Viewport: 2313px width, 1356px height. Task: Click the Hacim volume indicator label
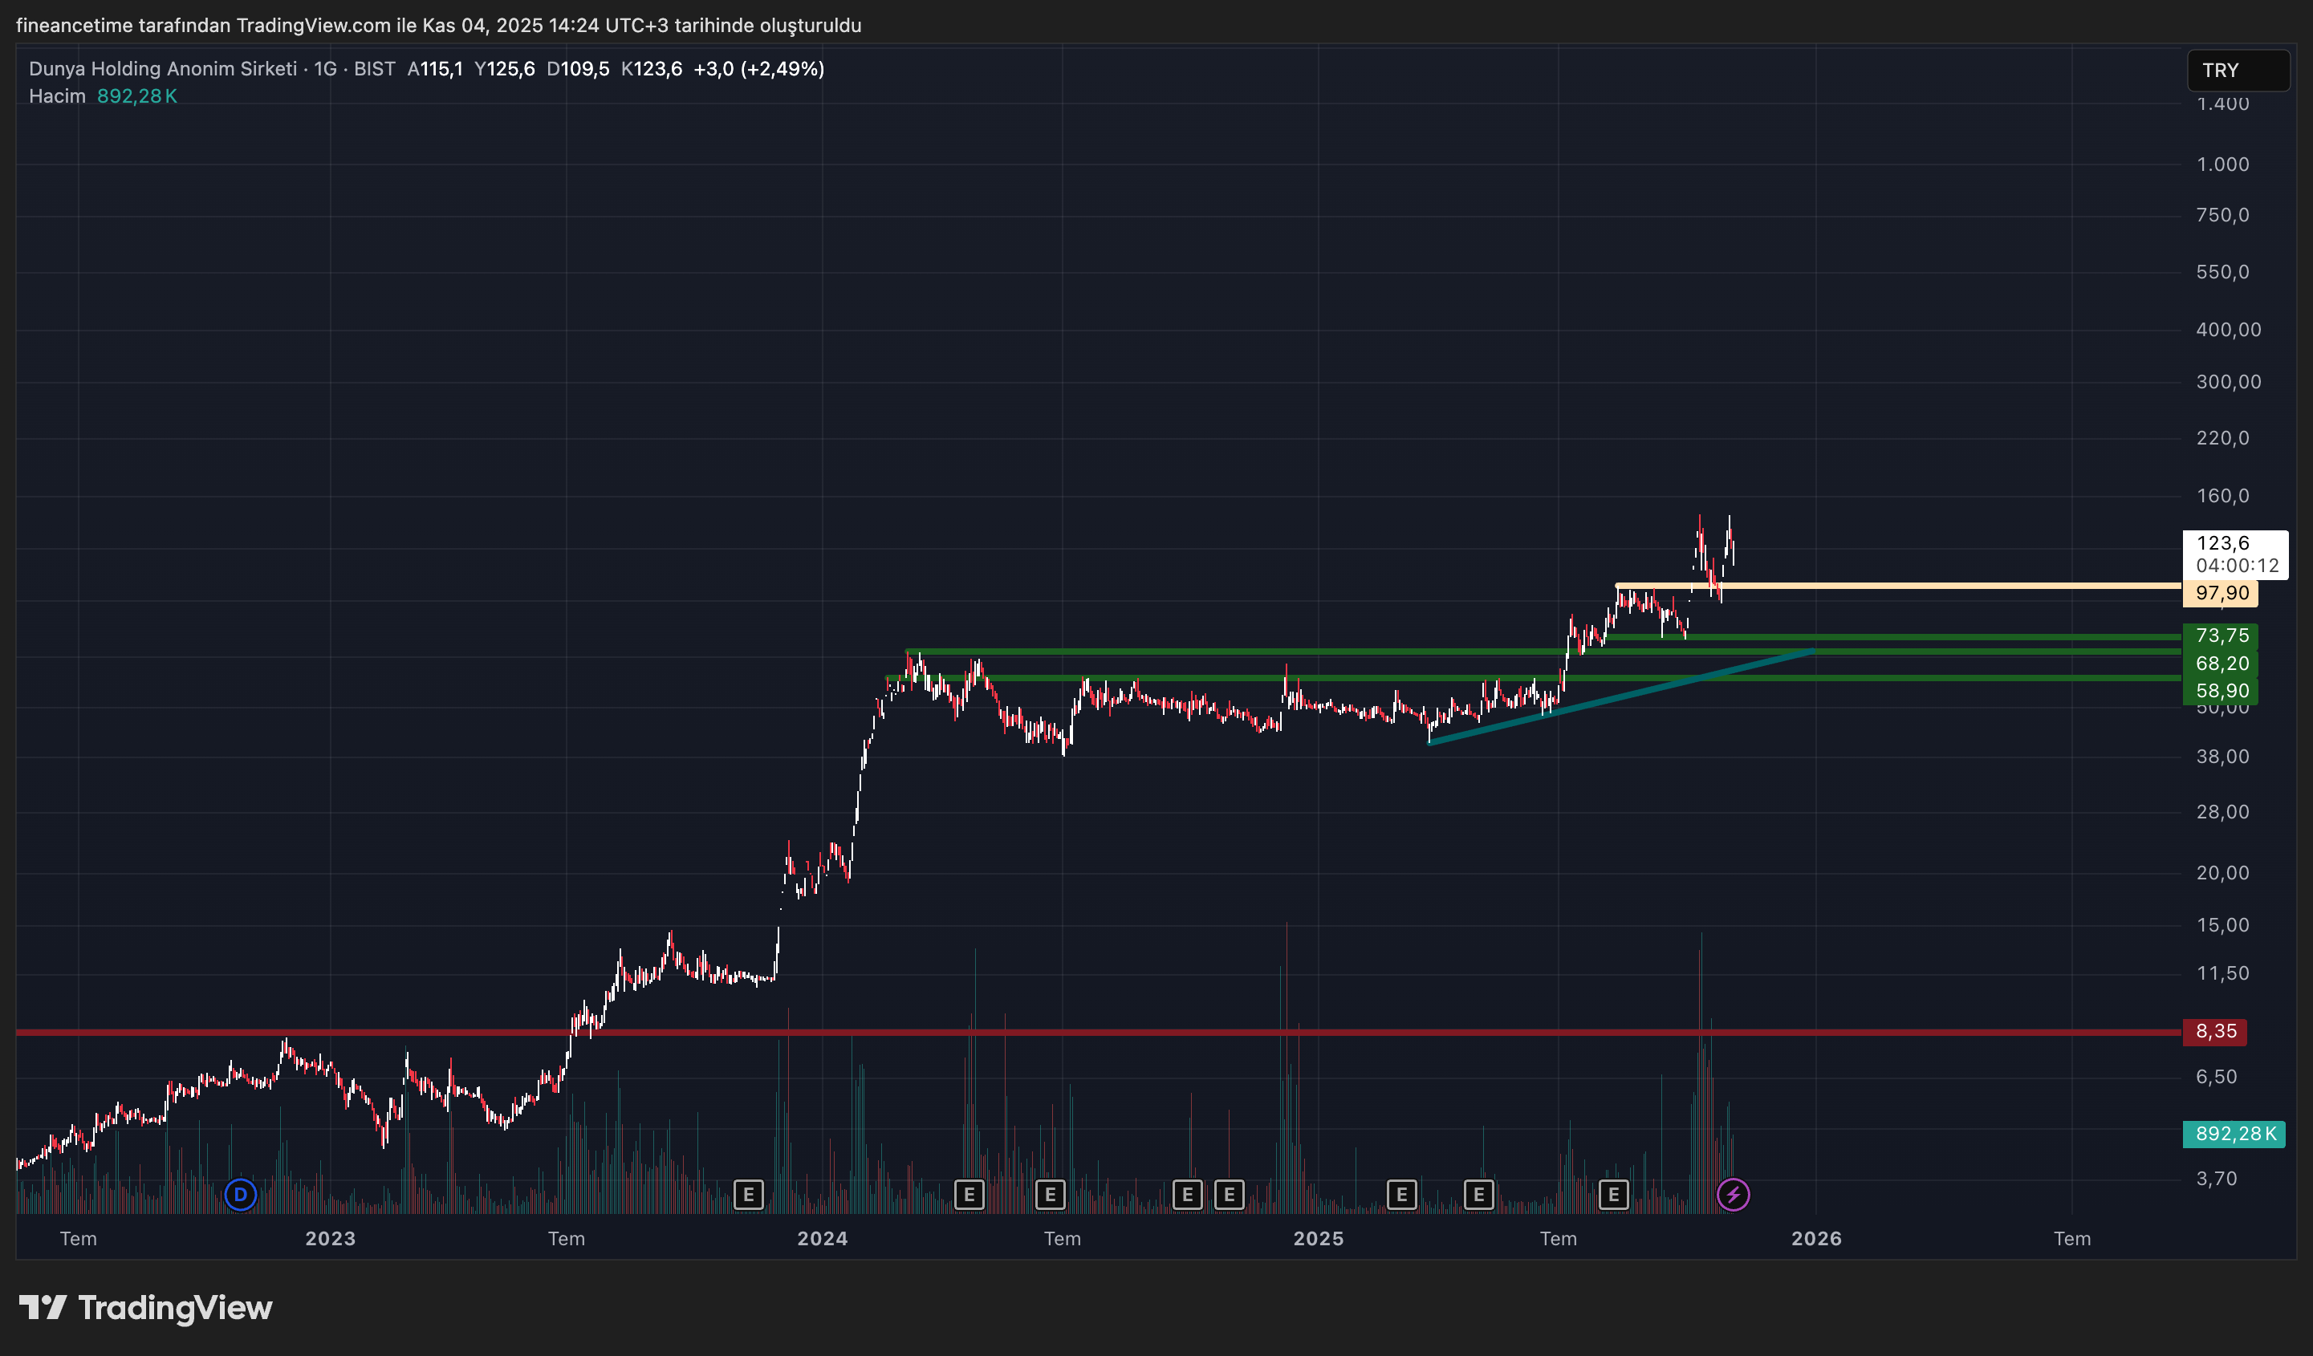[x=57, y=96]
